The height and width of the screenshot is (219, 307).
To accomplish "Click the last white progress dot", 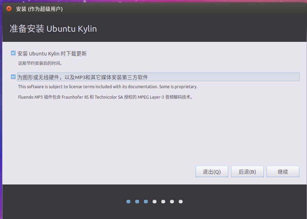I will click(x=181, y=202).
